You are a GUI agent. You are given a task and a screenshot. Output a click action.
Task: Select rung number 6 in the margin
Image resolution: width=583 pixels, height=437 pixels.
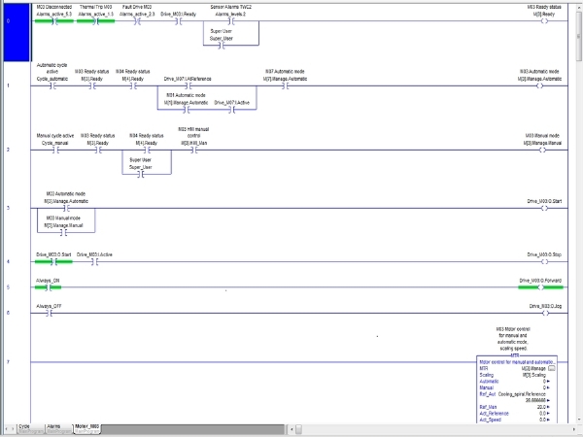8,313
